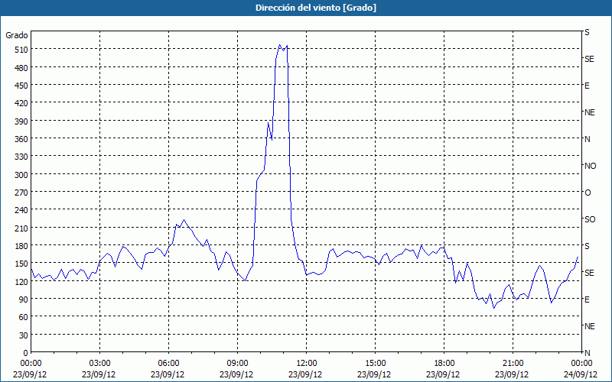Click the 150 value on the left axis
The image size is (612, 382).
pyautogui.click(x=21, y=264)
